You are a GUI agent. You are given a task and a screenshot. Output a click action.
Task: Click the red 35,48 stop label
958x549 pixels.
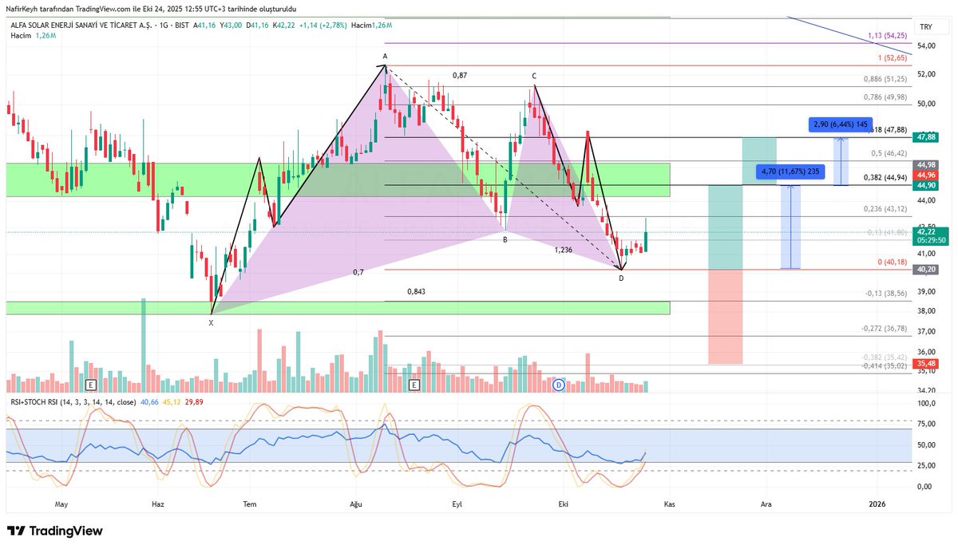926,363
